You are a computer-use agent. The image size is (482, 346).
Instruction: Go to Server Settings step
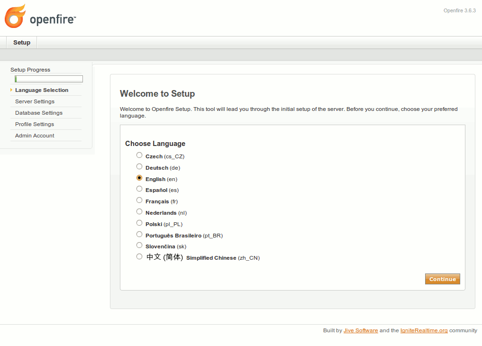pyautogui.click(x=35, y=101)
